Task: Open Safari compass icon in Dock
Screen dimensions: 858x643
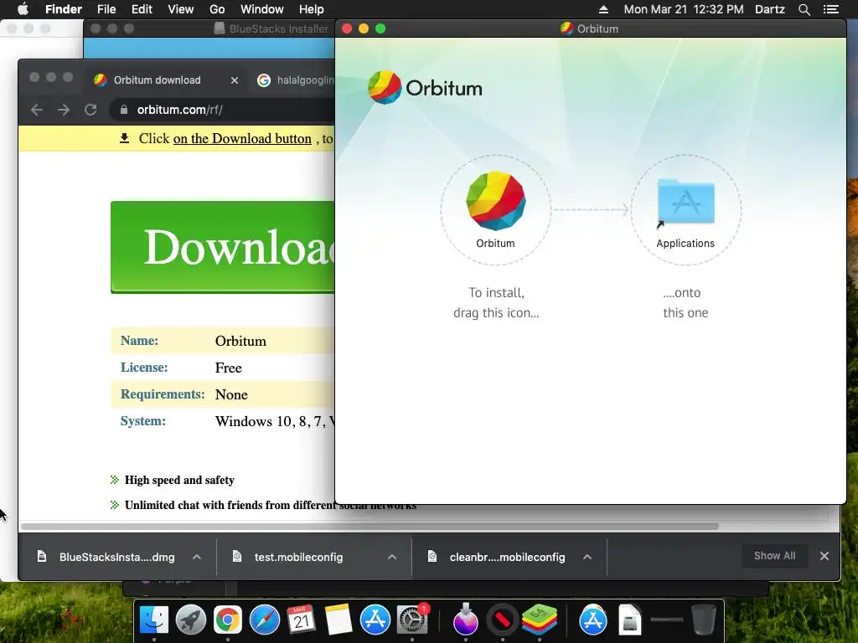Action: pos(264,620)
